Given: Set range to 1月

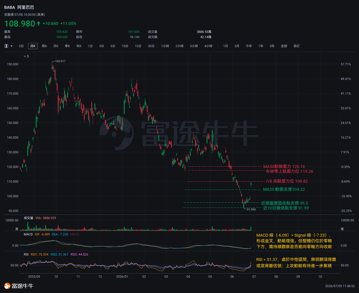Looking at the screenshot, I should (x=225, y=46).
